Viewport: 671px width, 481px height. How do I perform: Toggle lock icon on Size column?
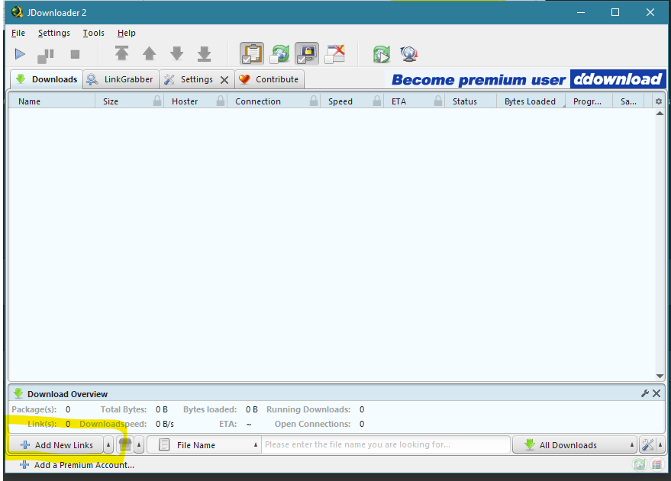click(157, 101)
